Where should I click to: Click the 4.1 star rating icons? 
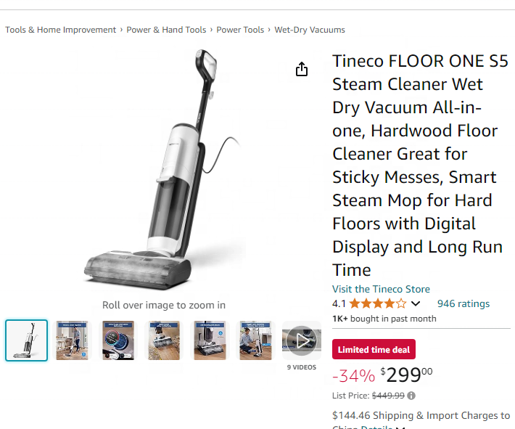point(378,303)
